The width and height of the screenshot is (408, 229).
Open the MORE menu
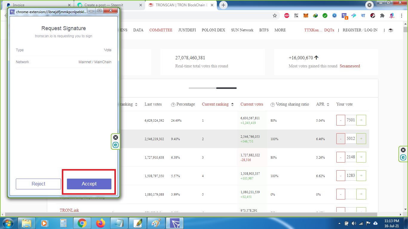pyautogui.click(x=280, y=30)
